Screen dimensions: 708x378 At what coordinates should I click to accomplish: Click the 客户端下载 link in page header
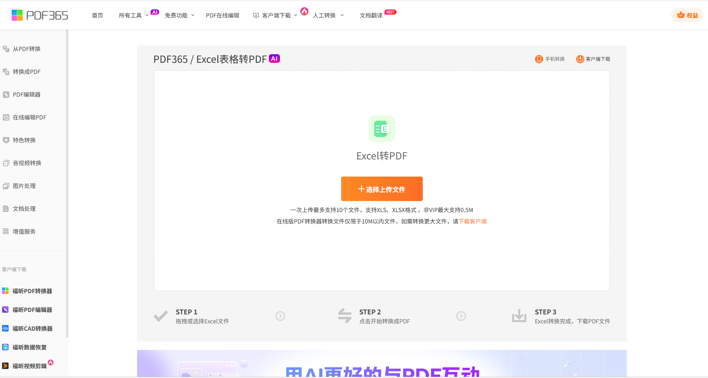[x=598, y=59]
